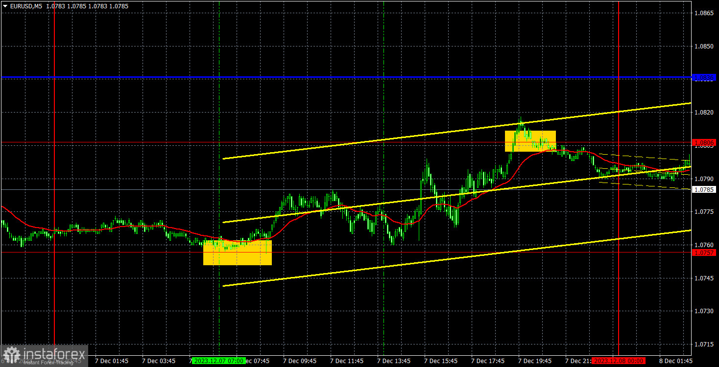Image resolution: width=719 pixels, height=367 pixels.
Task: Click the 1.0715 price axis label
Action: pos(703,344)
